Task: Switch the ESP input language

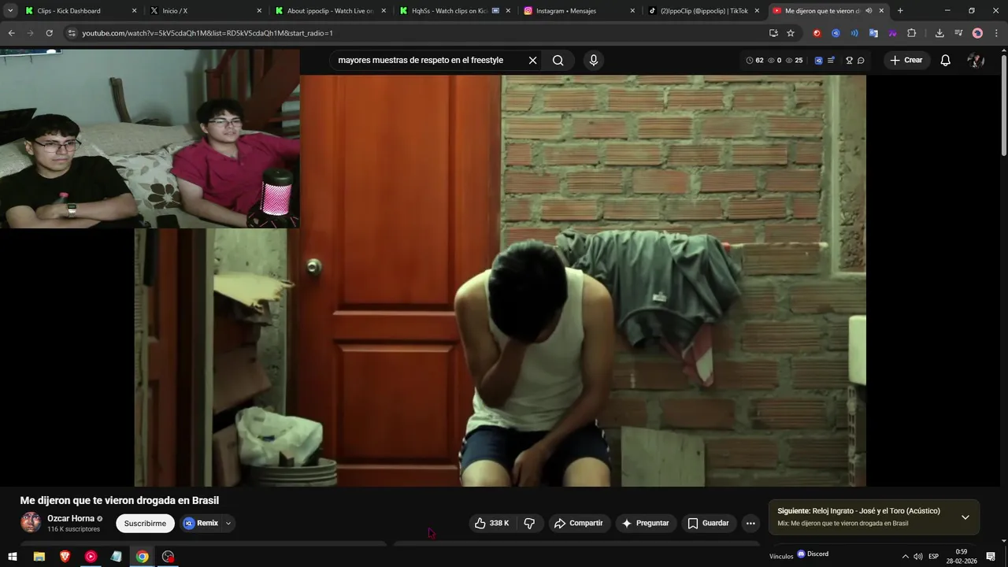Action: pos(933,557)
